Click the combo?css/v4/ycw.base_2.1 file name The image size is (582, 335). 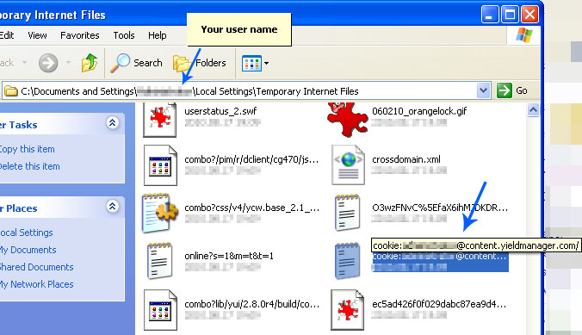coord(252,208)
